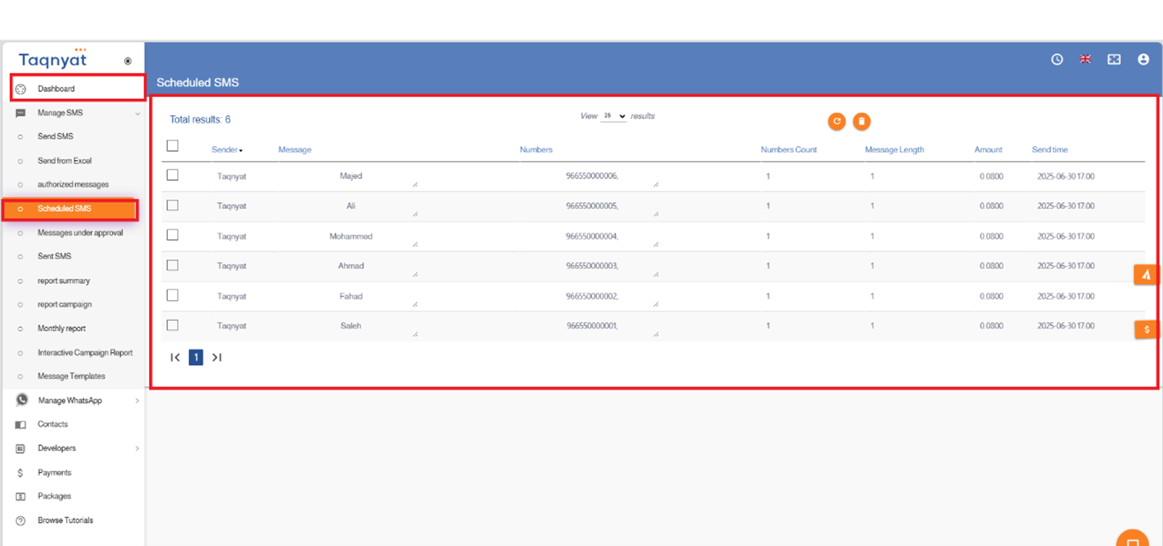Collapse the Manage SMS chevron
Image resolution: width=1163 pixels, height=546 pixels.
tap(137, 113)
